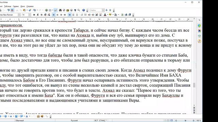Select Justified alignment button
The image size is (218, 122).
pyautogui.click(x=65, y=15)
